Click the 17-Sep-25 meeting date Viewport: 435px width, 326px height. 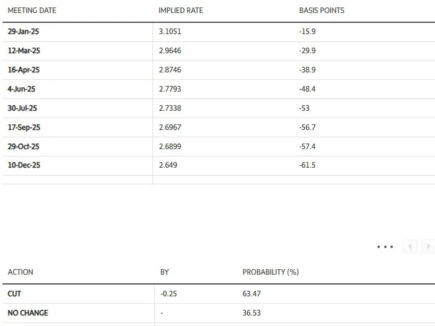pyautogui.click(x=24, y=127)
